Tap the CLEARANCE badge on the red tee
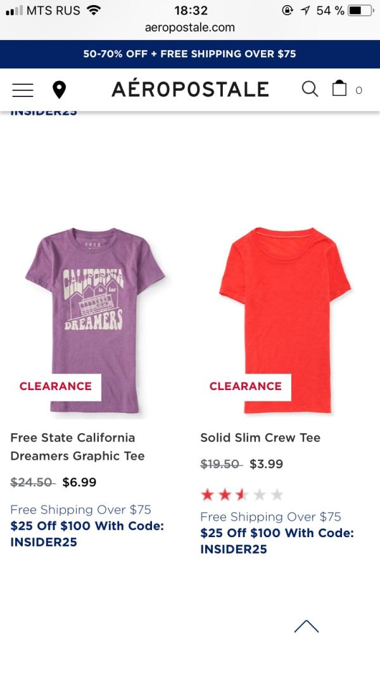 click(x=246, y=386)
